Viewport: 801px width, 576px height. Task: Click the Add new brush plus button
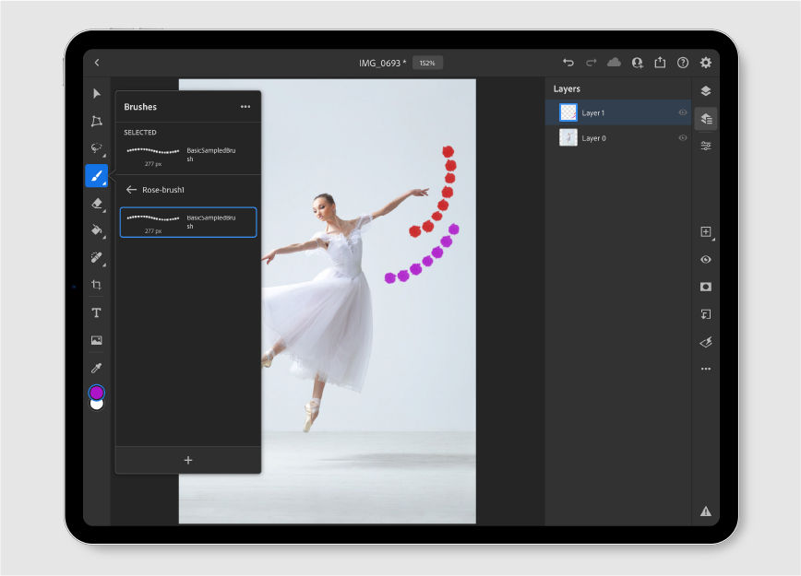pyautogui.click(x=187, y=460)
